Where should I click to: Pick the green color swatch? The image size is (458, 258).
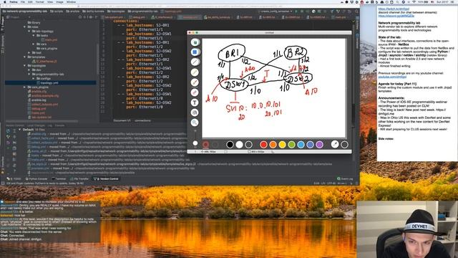[x=291, y=144]
